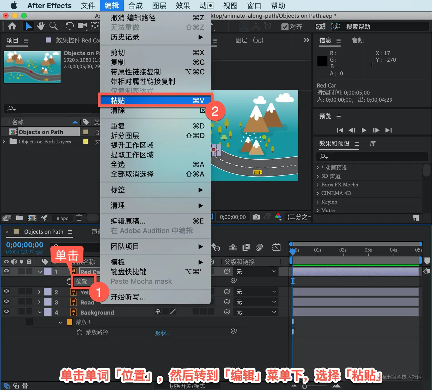Hide layer 2 using its eye icon
This screenshot has width=432, height=390.
[6, 291]
